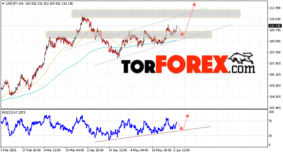This screenshot has height=154, width=283.
Task: Click the 107.990 price axis label
Action: pos(275,52)
